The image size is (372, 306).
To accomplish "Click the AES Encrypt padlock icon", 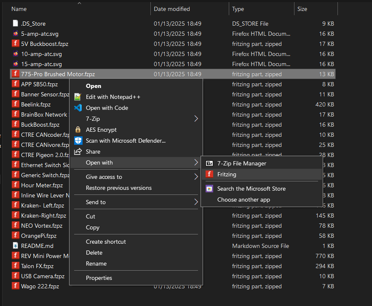I will click(x=78, y=130).
